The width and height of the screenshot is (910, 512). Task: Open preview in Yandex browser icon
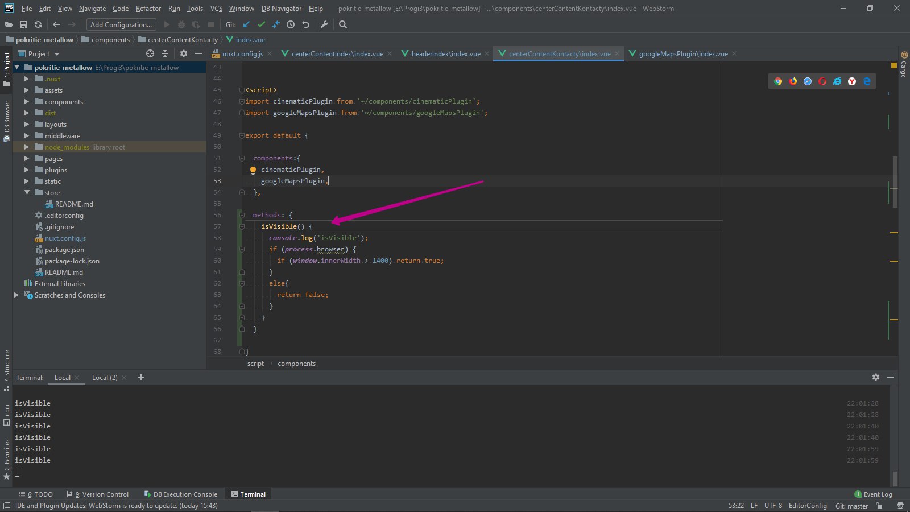852,81
